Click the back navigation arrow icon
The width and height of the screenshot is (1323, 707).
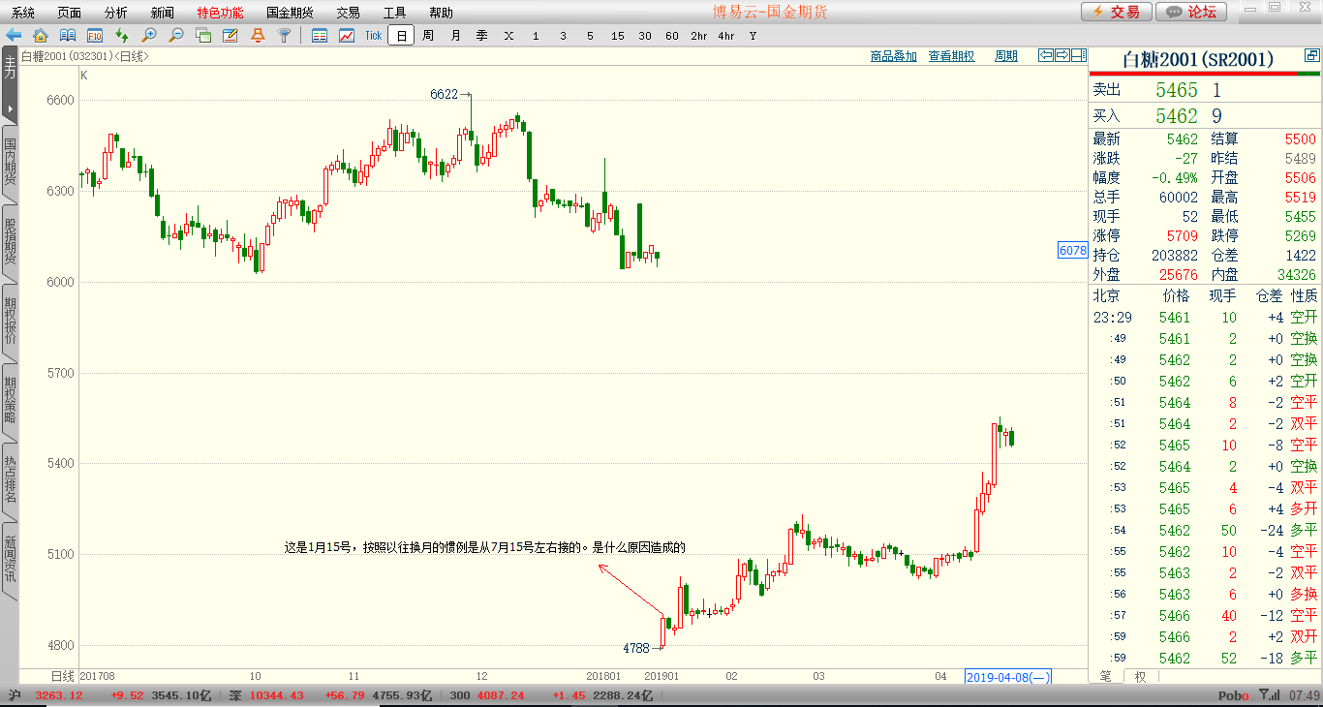pyautogui.click(x=14, y=36)
